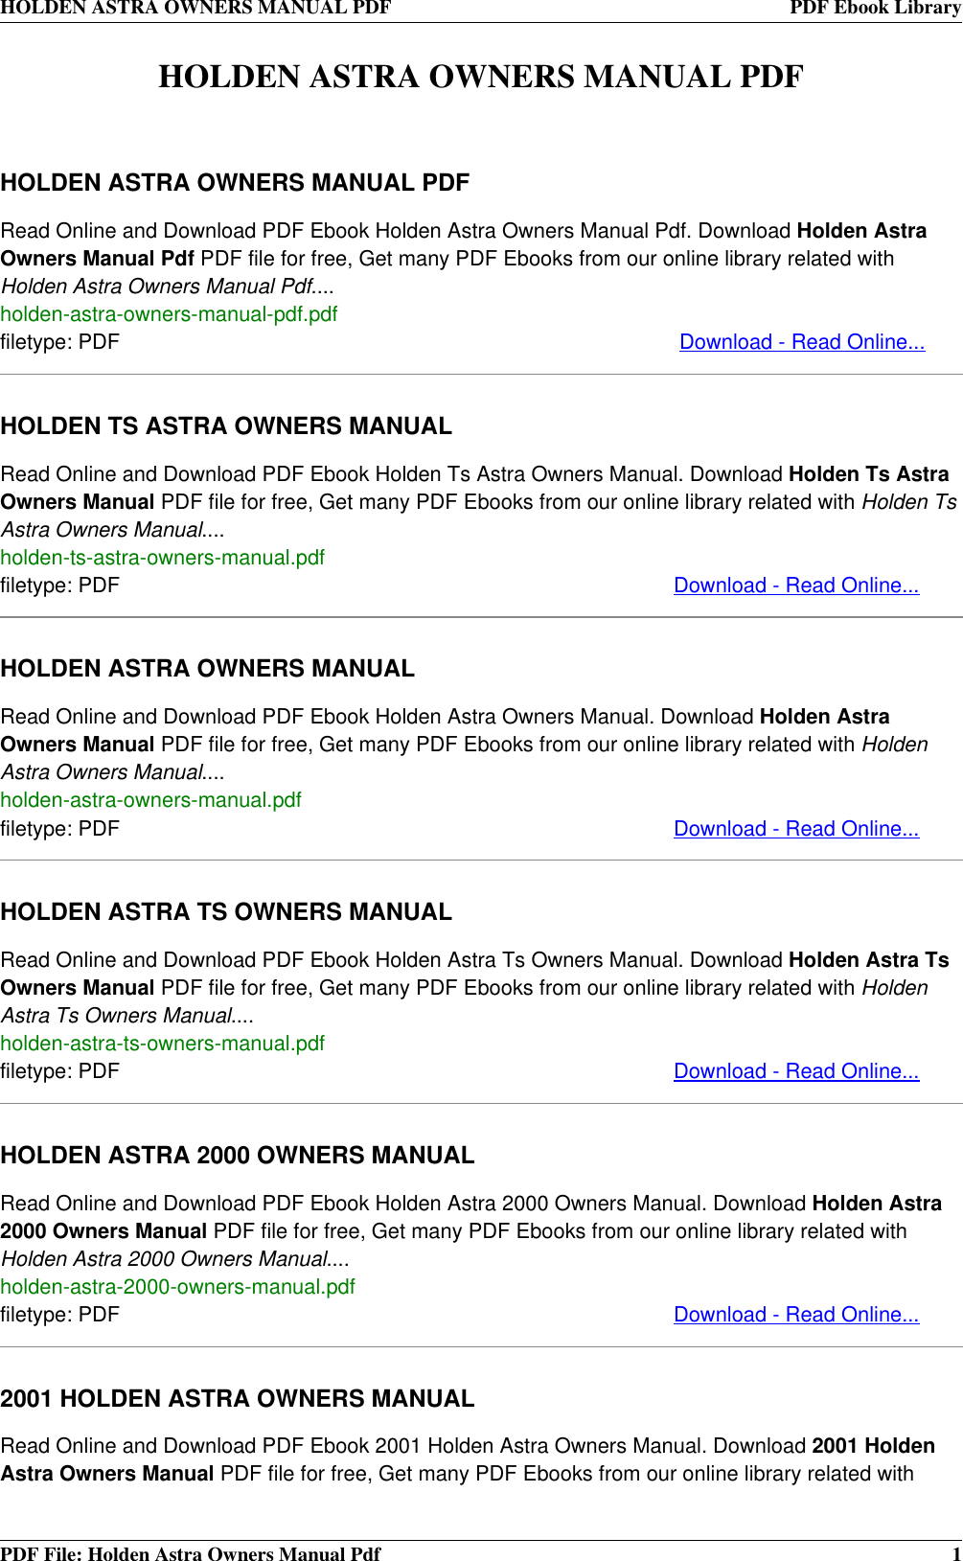Open Download link for holden-astra-2000-owners-manual.pdf
This screenshot has width=963, height=1561.
coord(796,1315)
